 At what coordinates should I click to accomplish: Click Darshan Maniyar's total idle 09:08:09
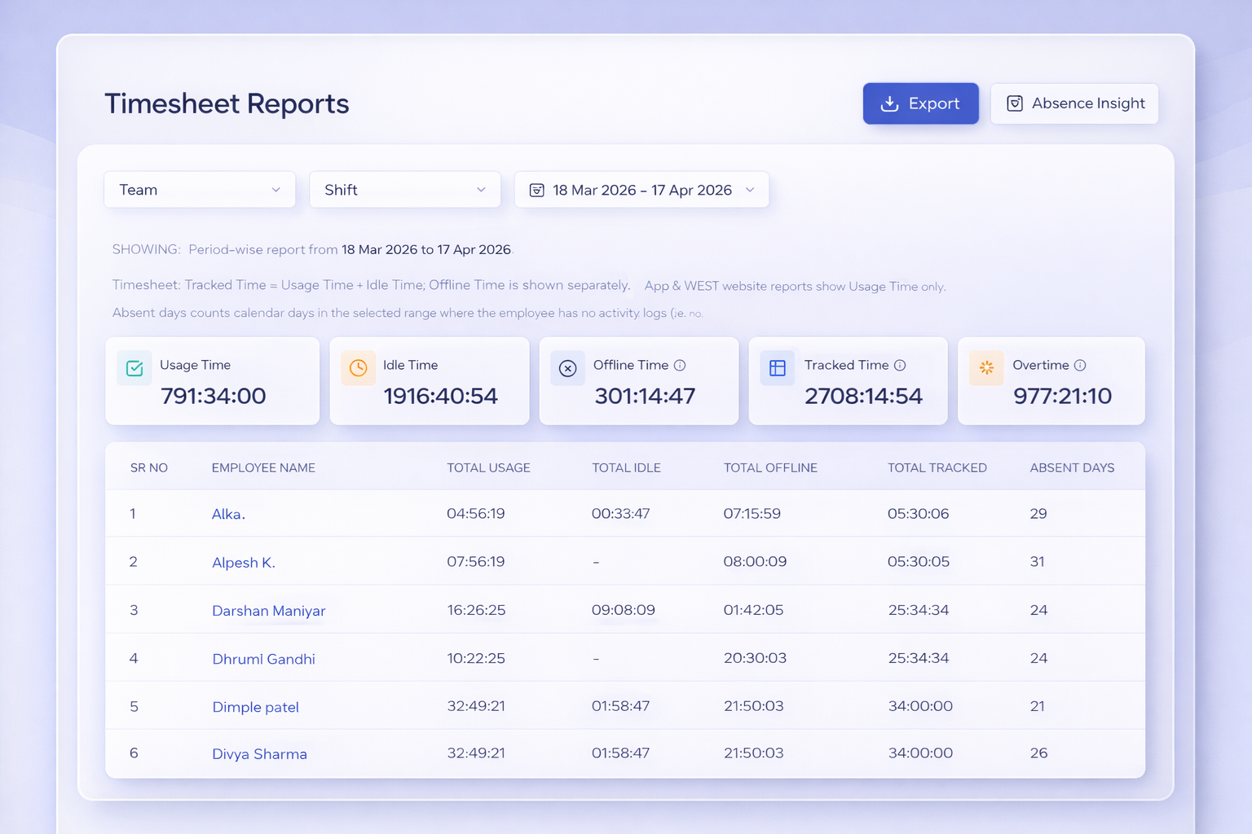[x=624, y=610]
